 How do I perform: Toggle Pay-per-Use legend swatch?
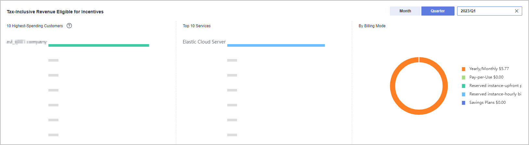tap(464, 78)
